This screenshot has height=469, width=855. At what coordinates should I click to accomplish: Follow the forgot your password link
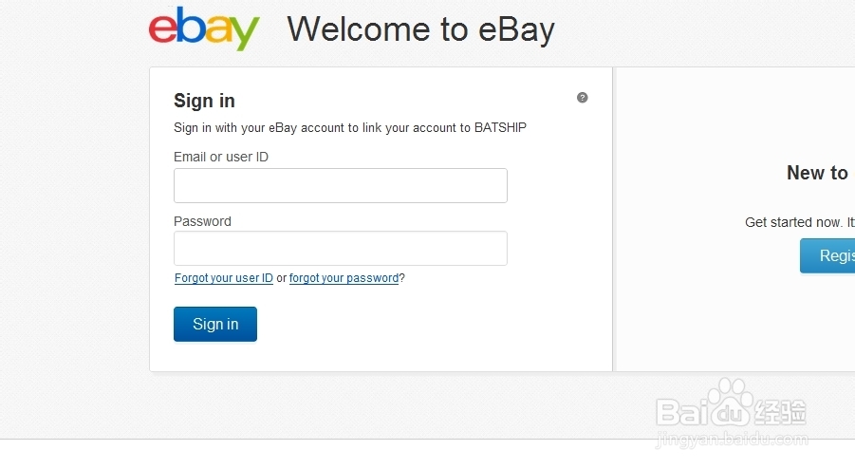pos(344,278)
